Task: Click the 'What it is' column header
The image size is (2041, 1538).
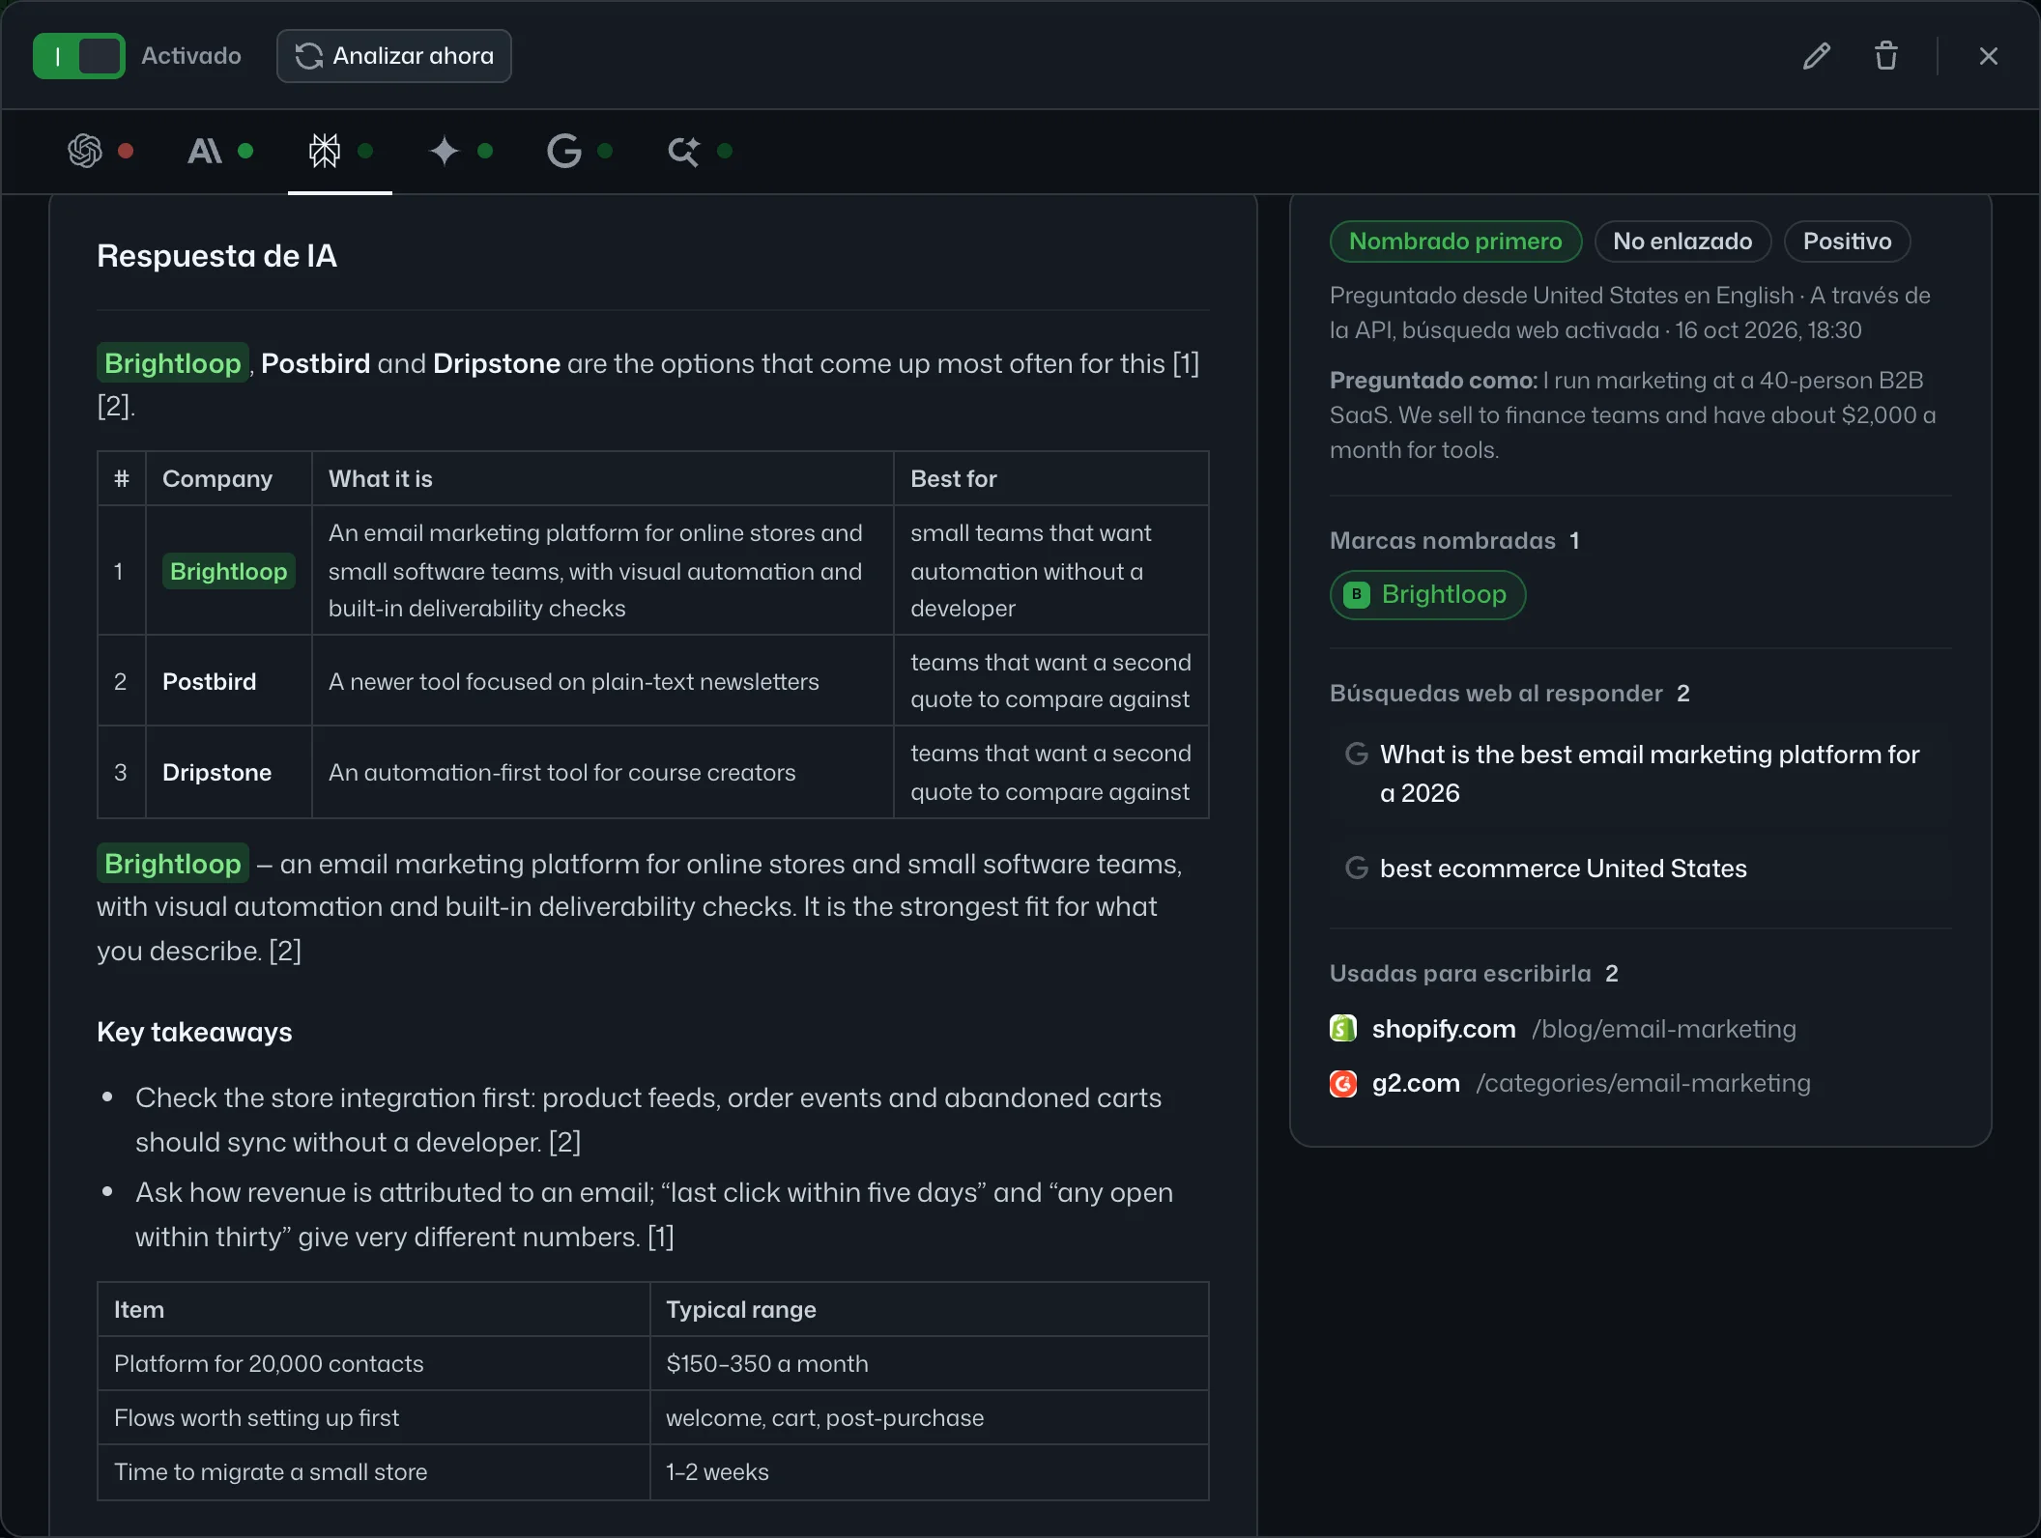Action: tap(602, 478)
